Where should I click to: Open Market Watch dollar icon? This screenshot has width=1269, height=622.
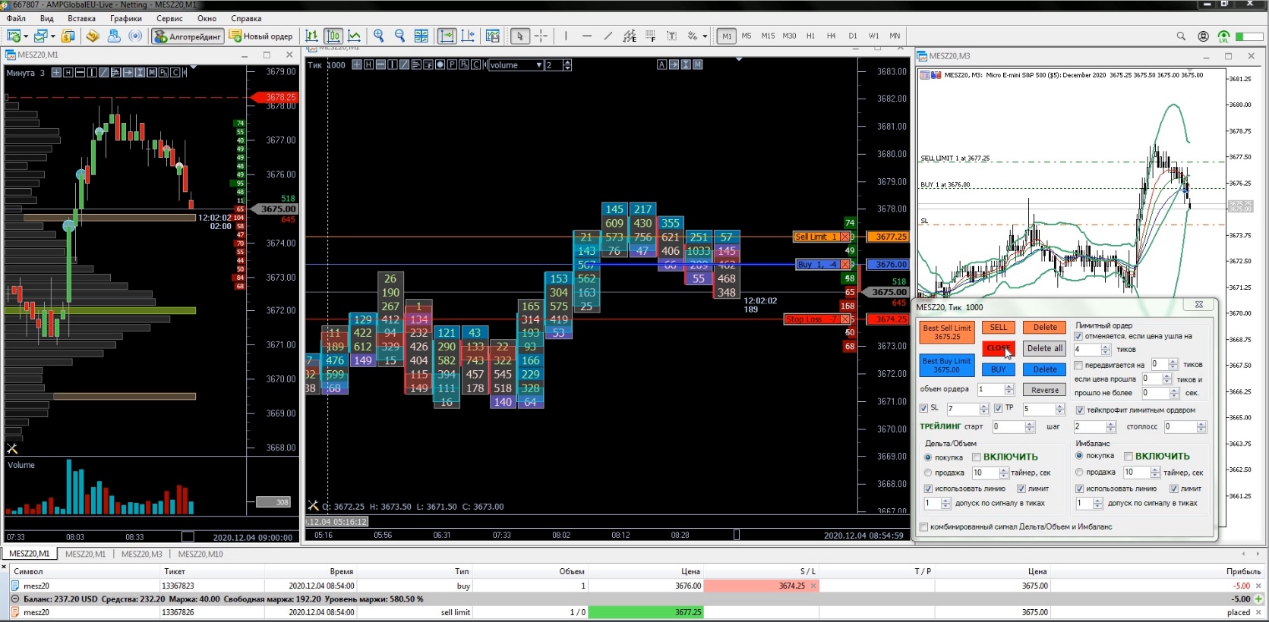coord(68,36)
